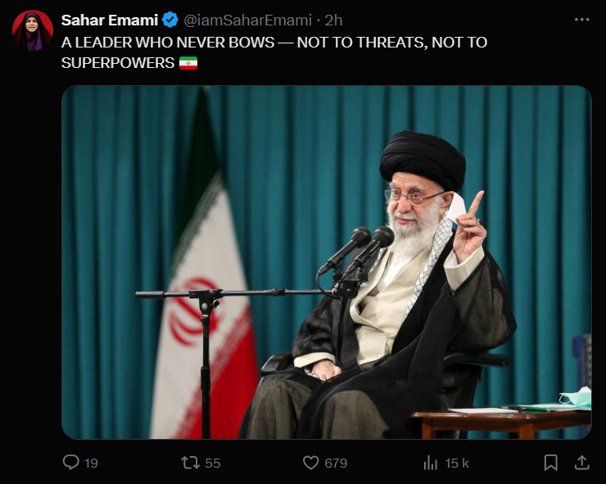Click the blue verified badge
606x484 pixels.
click(x=170, y=20)
